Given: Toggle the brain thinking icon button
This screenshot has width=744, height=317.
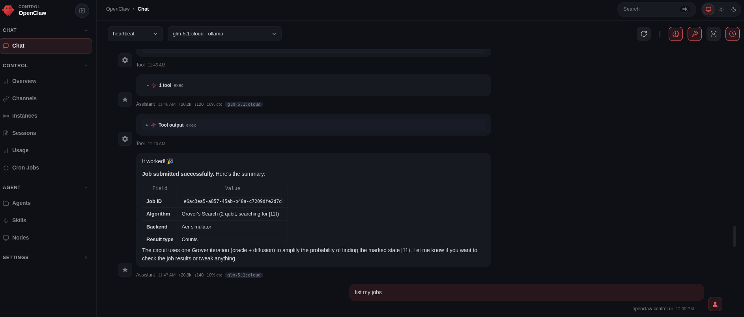Looking at the screenshot, I should point(676,34).
